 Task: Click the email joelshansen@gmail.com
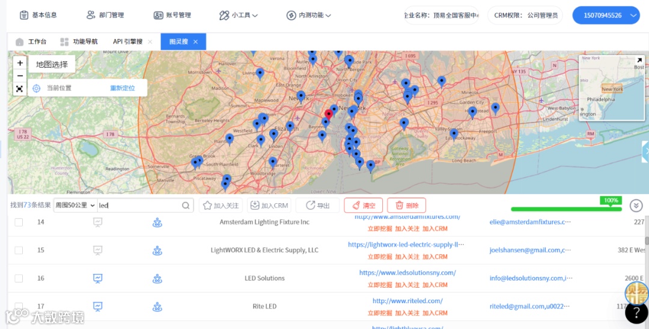coord(531,250)
